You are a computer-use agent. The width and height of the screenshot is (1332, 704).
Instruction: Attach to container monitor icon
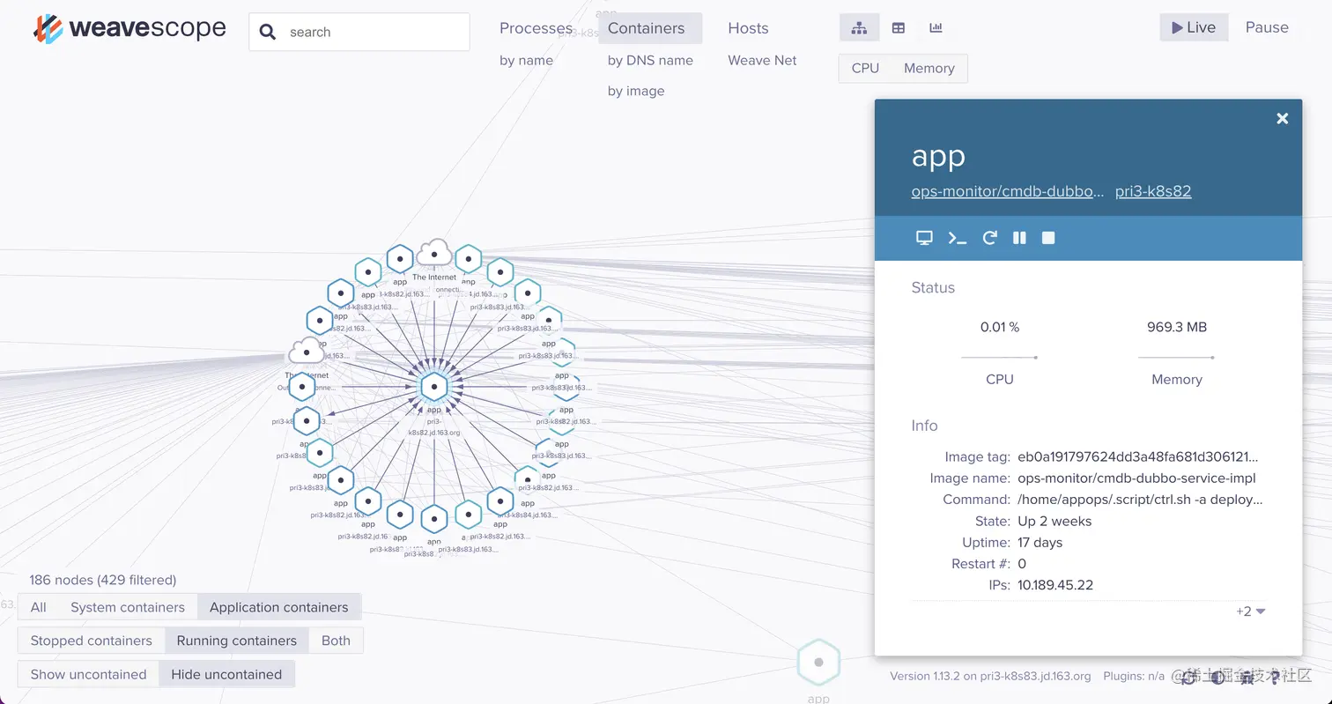tap(924, 238)
